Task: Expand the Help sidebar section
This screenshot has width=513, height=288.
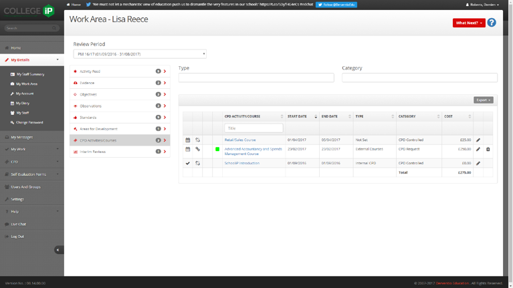Action: 58,212
